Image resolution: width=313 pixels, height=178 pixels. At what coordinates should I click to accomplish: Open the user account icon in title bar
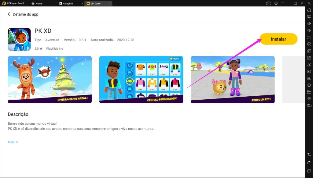point(276,3)
